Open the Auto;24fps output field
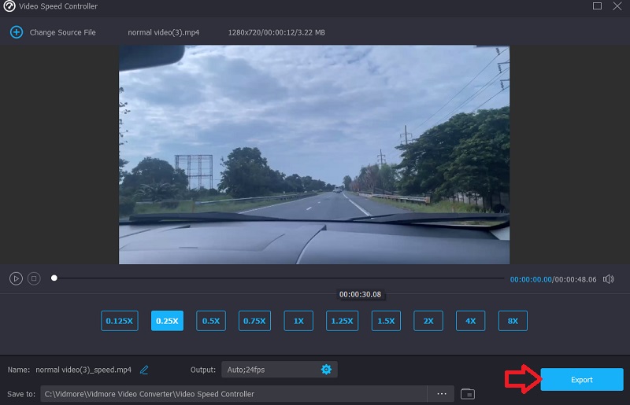Viewport: 630px width, 405px height. (268, 370)
